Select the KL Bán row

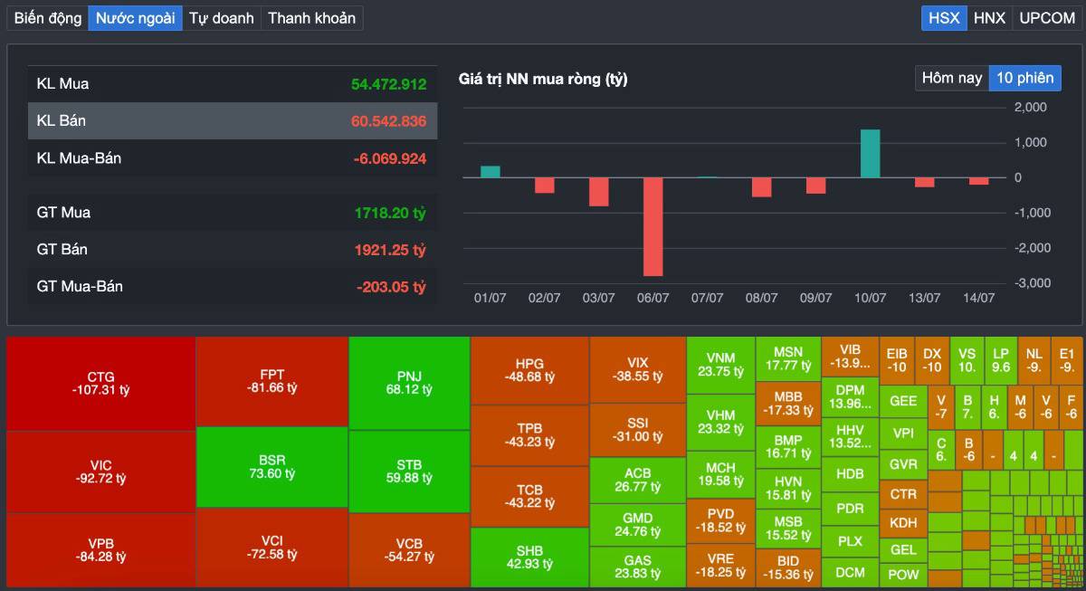[x=233, y=120]
